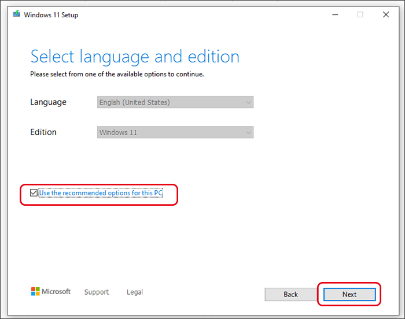Screen dimensions: 405x319
Task: Click the 'Use the recommended options for this PC' label
Action: pyautogui.click(x=101, y=193)
